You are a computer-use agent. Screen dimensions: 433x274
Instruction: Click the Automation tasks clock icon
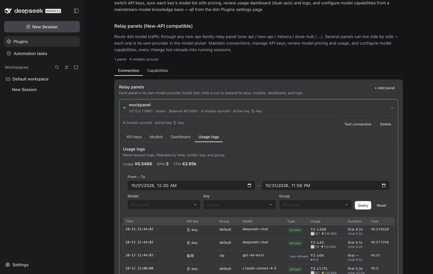pos(9,53)
